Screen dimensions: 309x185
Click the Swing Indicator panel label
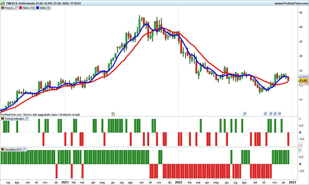(14, 119)
